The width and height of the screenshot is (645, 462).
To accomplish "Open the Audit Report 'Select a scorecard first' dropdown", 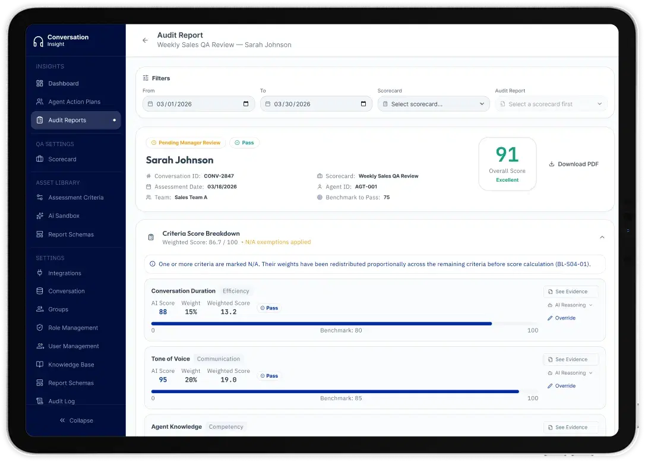I will point(551,104).
